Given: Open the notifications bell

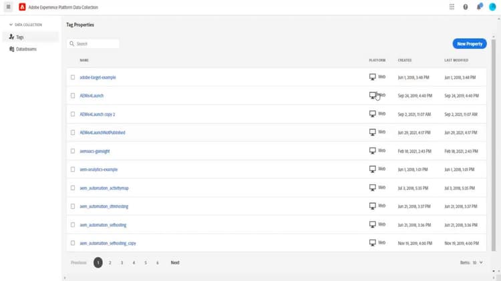Looking at the screenshot, I should (479, 7).
